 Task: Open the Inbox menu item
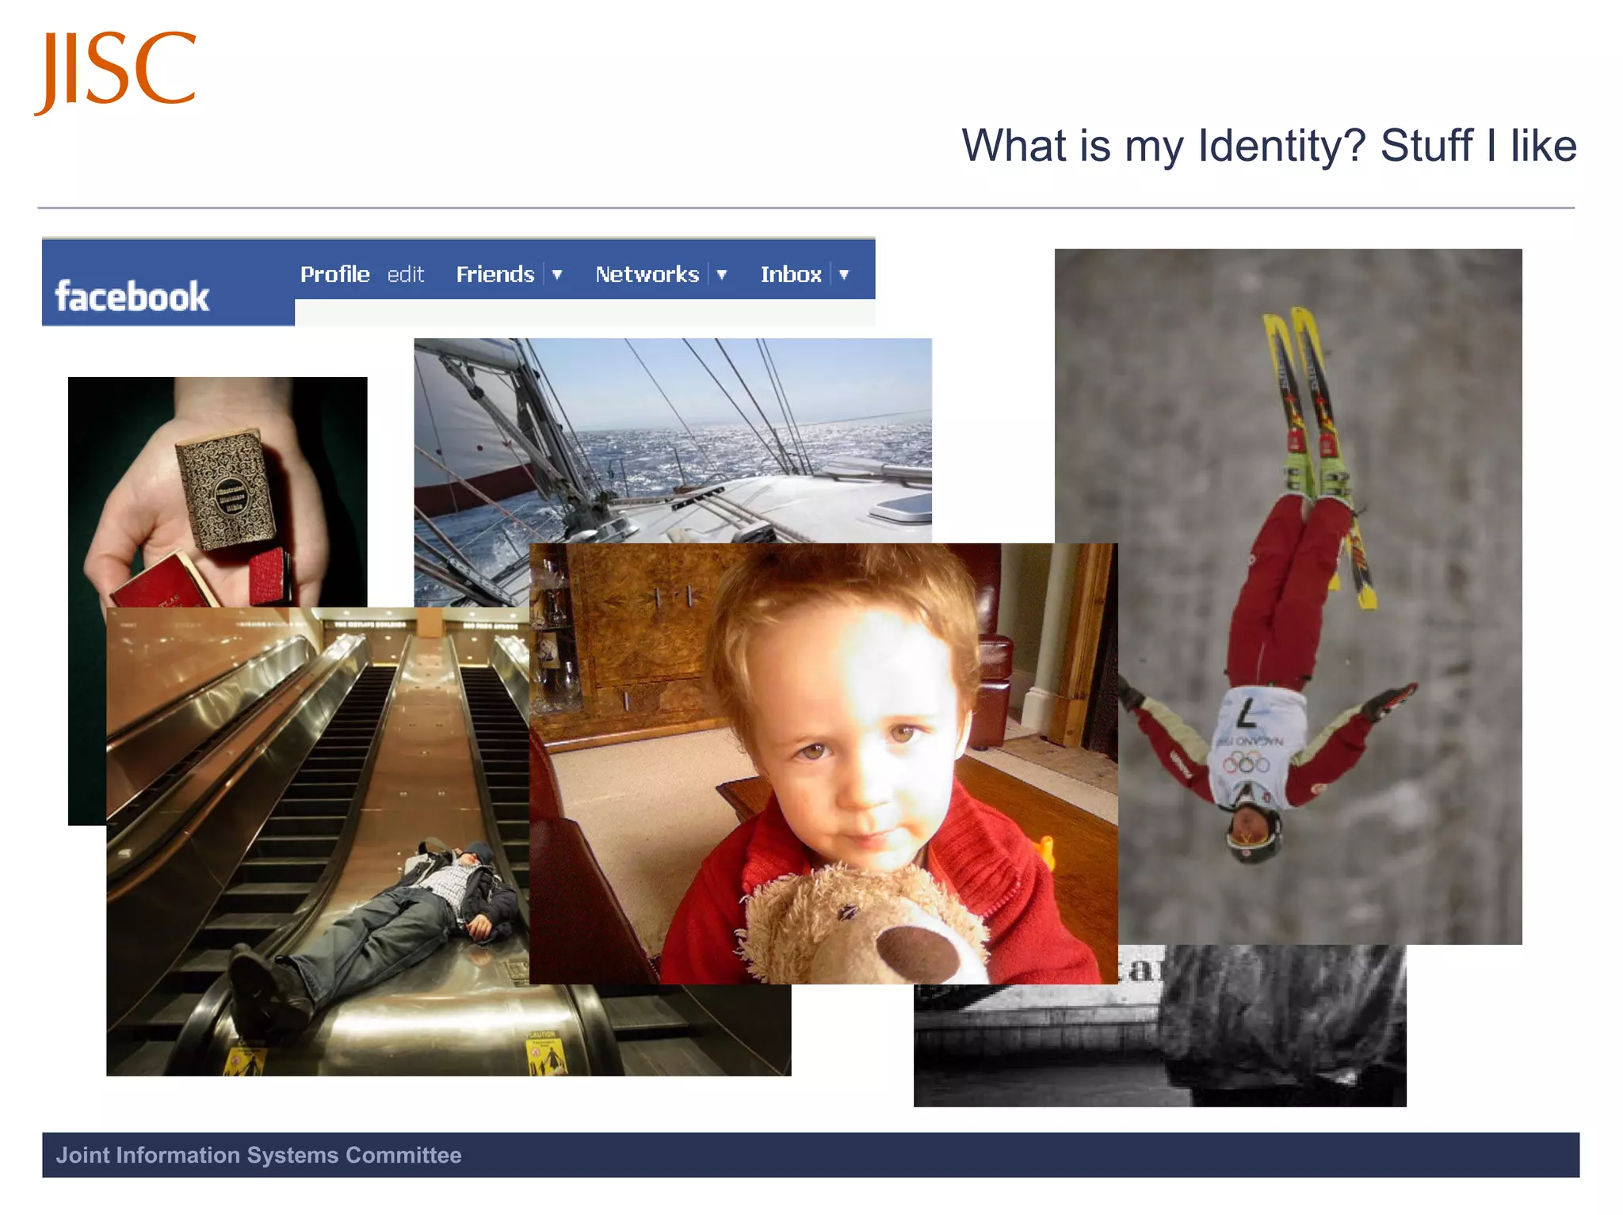pos(791,274)
